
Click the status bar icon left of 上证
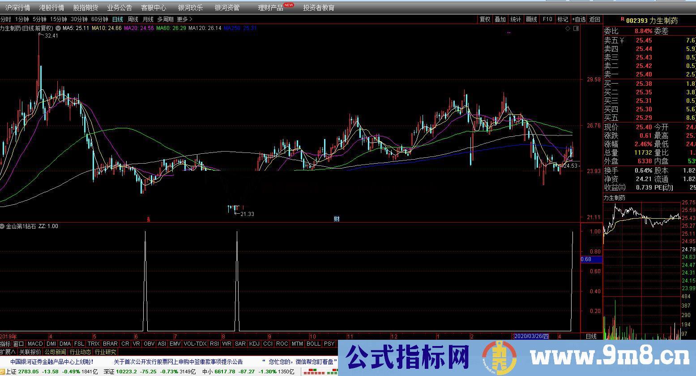3,372
